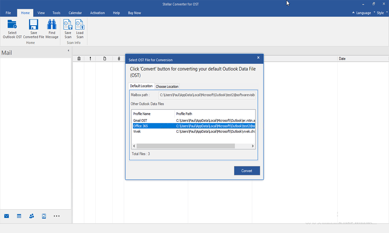Open the Language dropdown

tap(363, 13)
